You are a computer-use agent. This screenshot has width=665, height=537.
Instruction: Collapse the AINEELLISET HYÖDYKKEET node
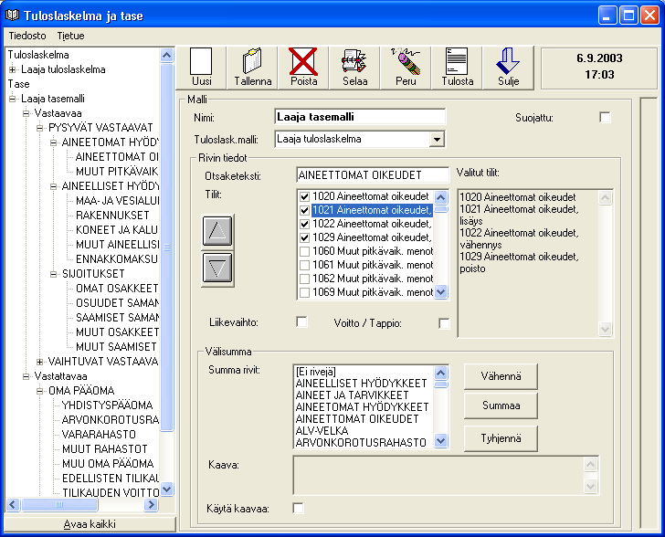tap(53, 186)
